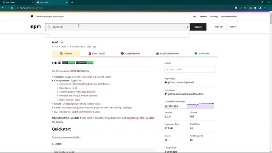Open the ECMAScript Modules link

point(82,84)
